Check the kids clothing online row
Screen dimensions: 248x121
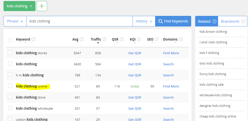(10, 86)
